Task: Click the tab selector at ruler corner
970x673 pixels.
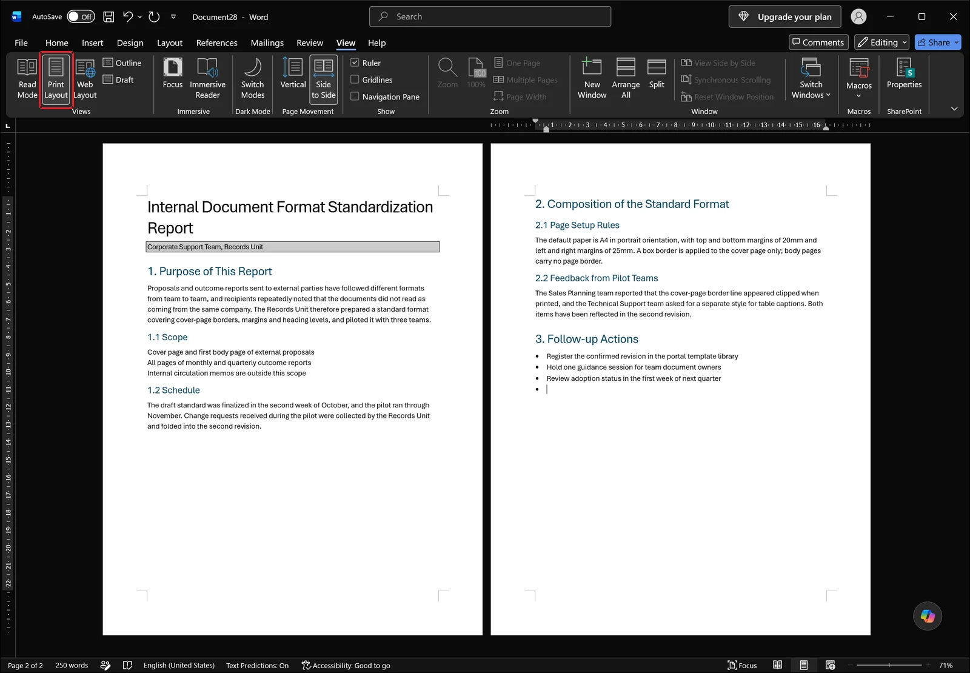Action: pyautogui.click(x=8, y=126)
